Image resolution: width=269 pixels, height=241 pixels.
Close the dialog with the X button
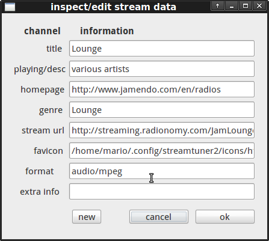[x=259, y=6]
